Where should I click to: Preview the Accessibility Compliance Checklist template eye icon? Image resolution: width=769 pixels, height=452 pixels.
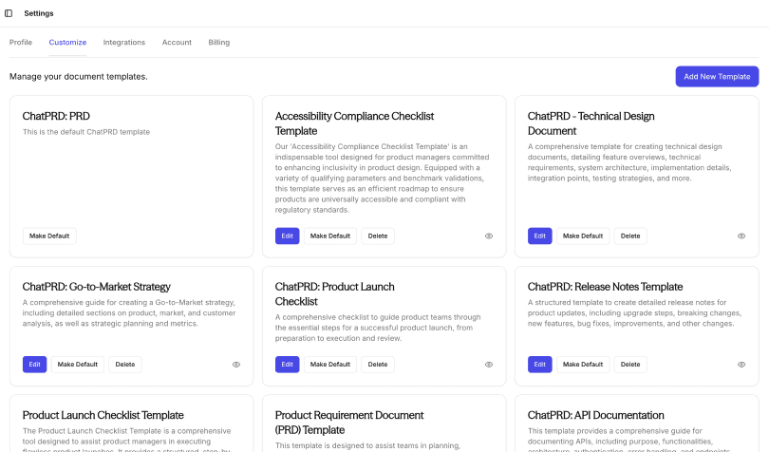(x=489, y=235)
